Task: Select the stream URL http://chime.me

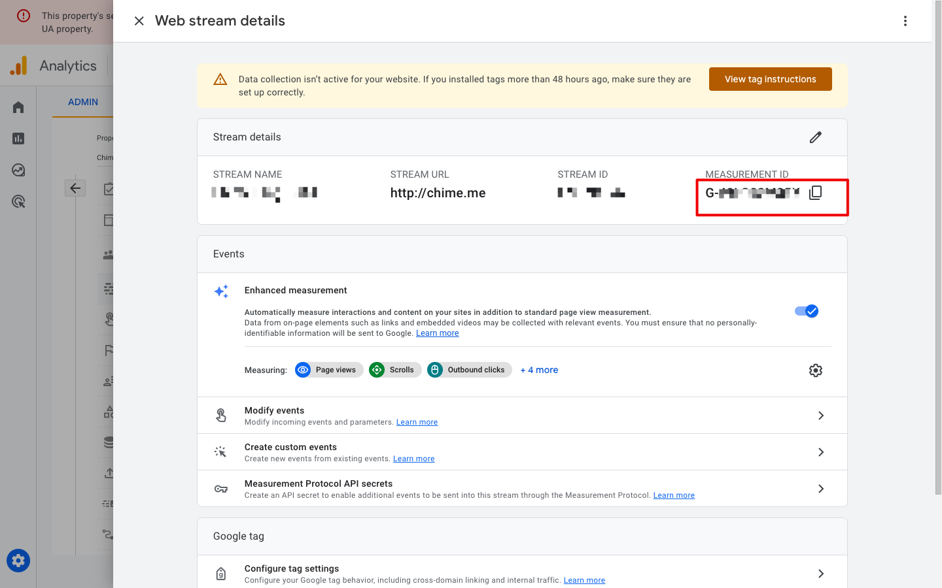Action: click(438, 193)
